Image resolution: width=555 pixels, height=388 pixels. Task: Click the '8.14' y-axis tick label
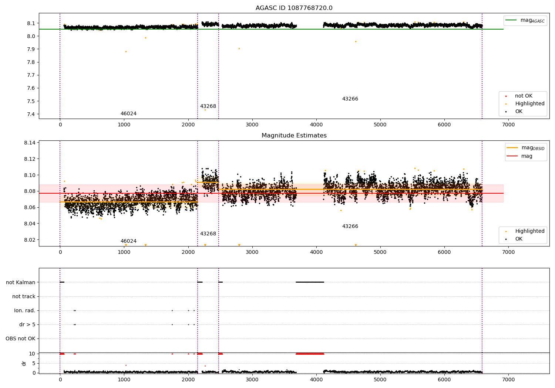(x=30, y=143)
